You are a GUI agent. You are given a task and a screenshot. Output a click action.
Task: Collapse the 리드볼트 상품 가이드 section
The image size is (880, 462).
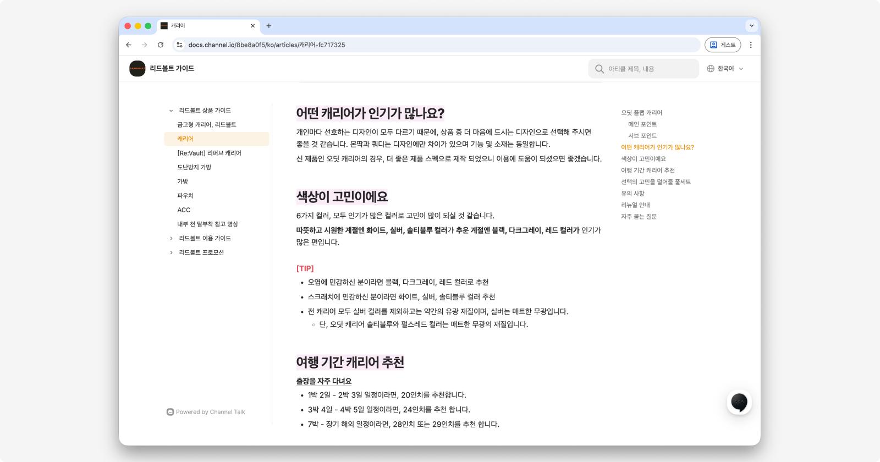[171, 111]
